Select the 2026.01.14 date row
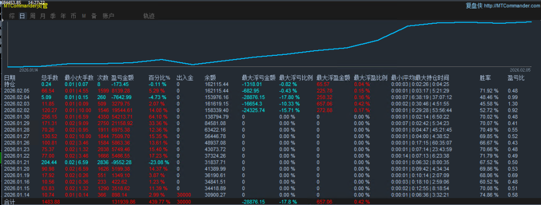This screenshot has height=205, width=541. point(16,195)
